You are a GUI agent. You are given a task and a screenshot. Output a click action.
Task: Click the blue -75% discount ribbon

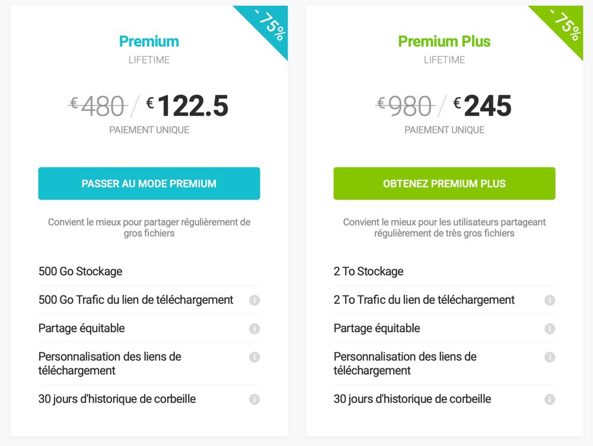[x=270, y=24]
